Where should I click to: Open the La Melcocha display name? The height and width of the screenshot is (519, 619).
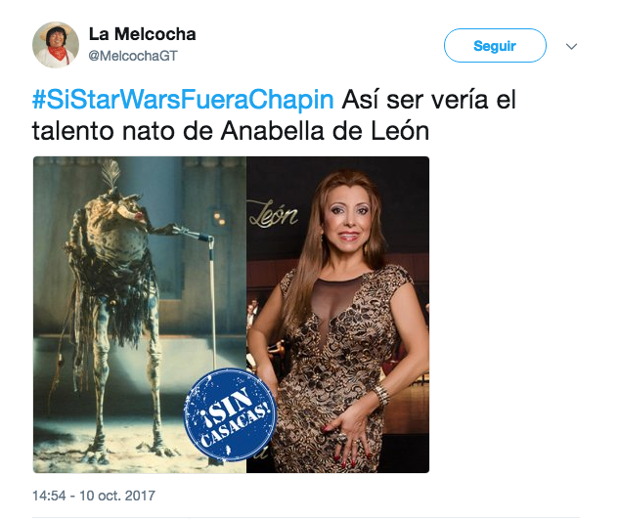point(142,34)
